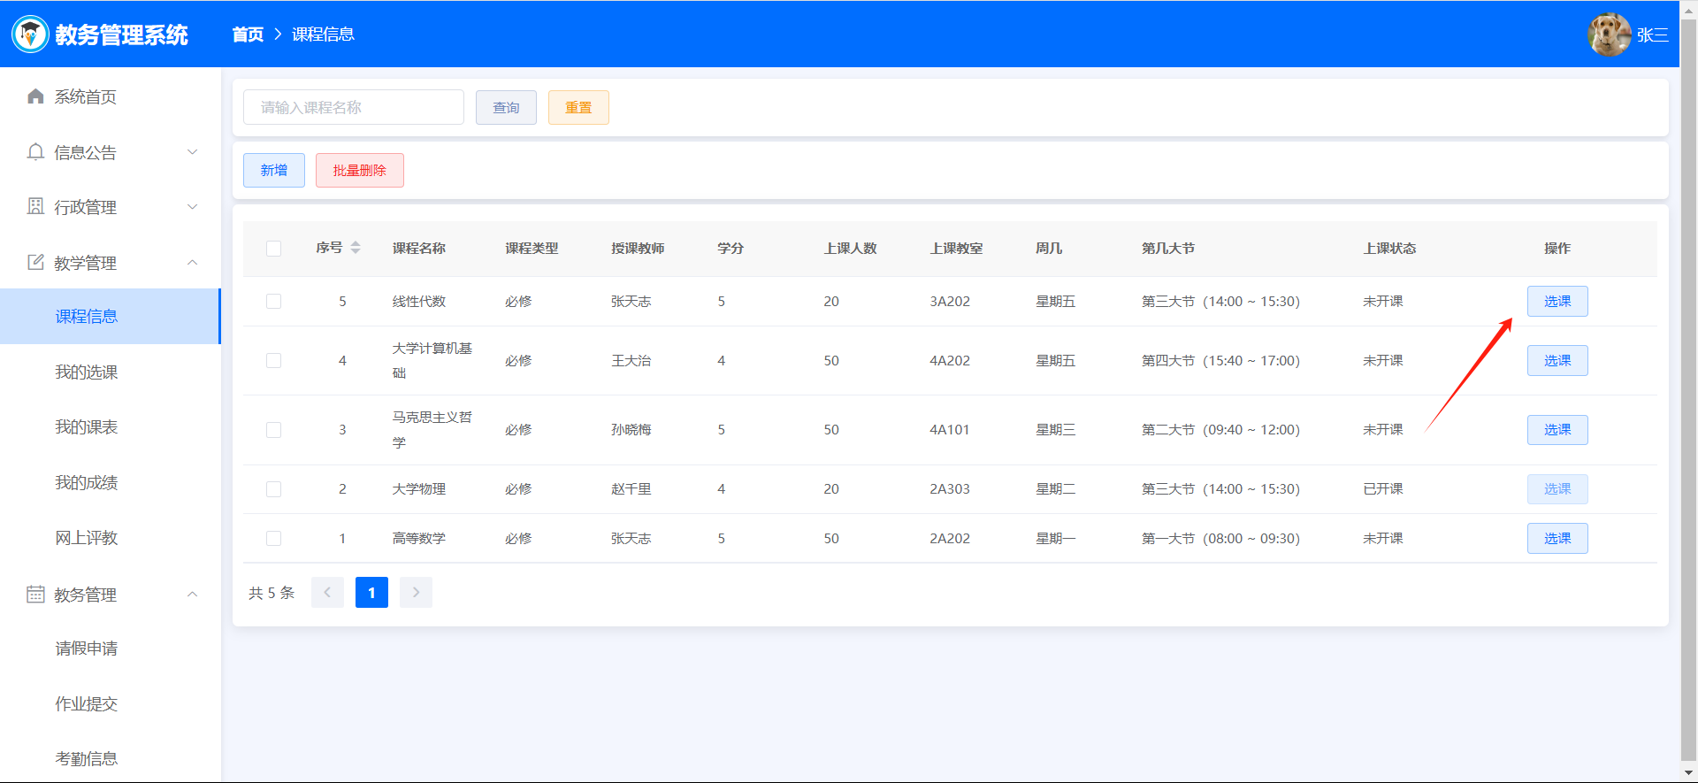1698x783 pixels.
Task: Click 选课 for 马克思主义哲学
Action: point(1557,429)
